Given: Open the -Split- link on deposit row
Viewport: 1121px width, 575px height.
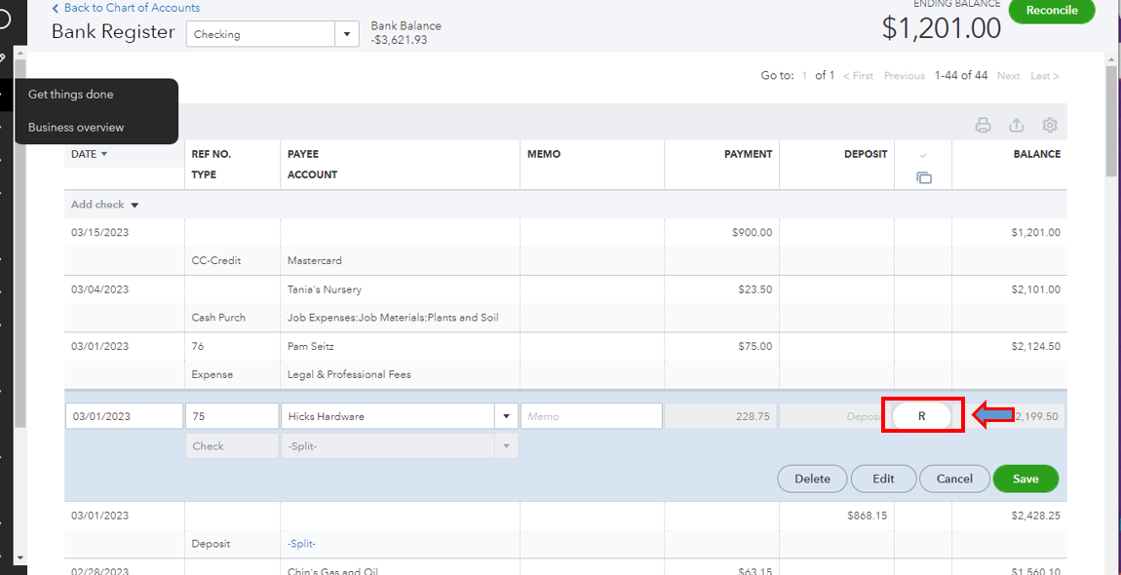Looking at the screenshot, I should [x=301, y=544].
